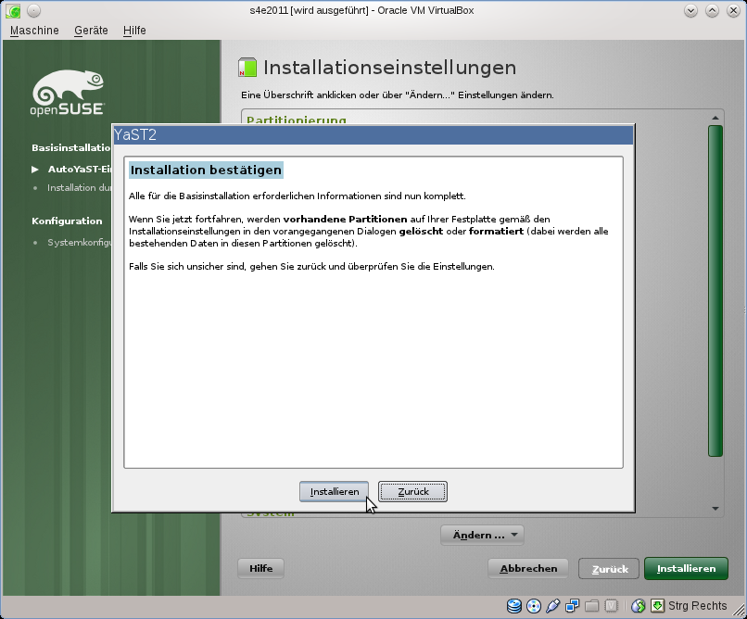Click the round sticky button in title bar
The width and height of the screenshot is (747, 619).
[x=33, y=10]
